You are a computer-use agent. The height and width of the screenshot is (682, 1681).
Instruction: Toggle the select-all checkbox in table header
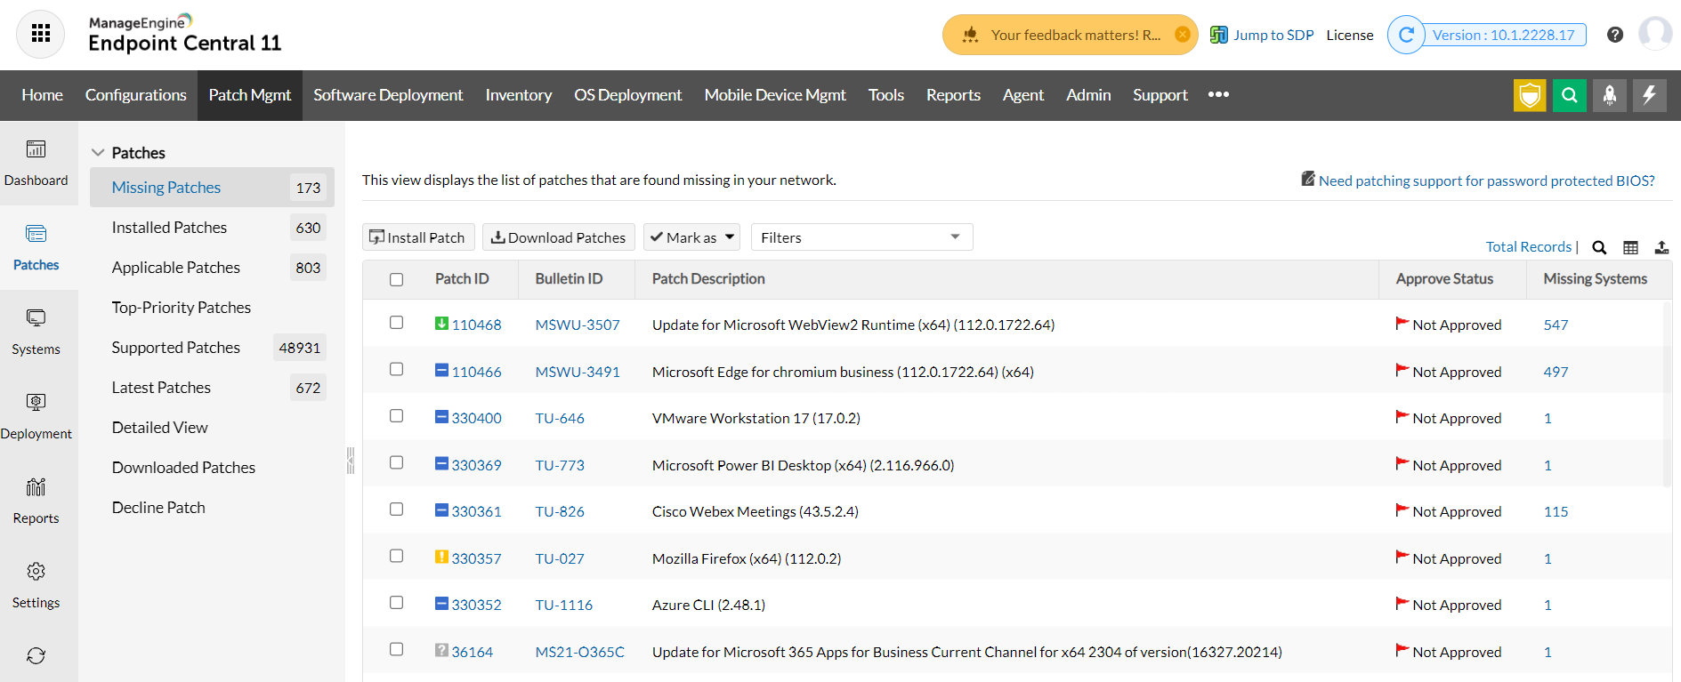point(397,279)
